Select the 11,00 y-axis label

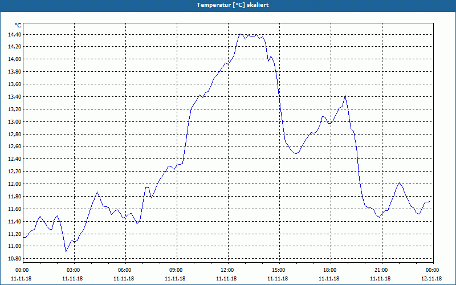[15, 246]
